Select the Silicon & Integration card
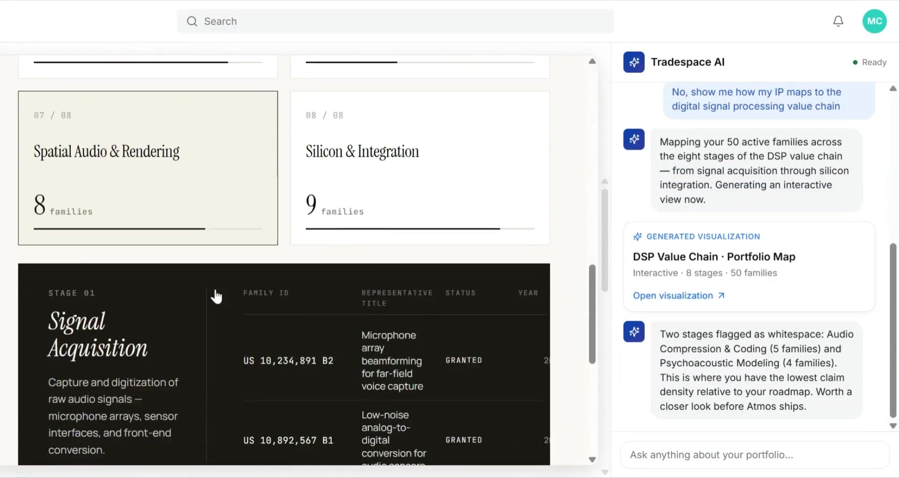Image resolution: width=899 pixels, height=478 pixels. (420, 168)
